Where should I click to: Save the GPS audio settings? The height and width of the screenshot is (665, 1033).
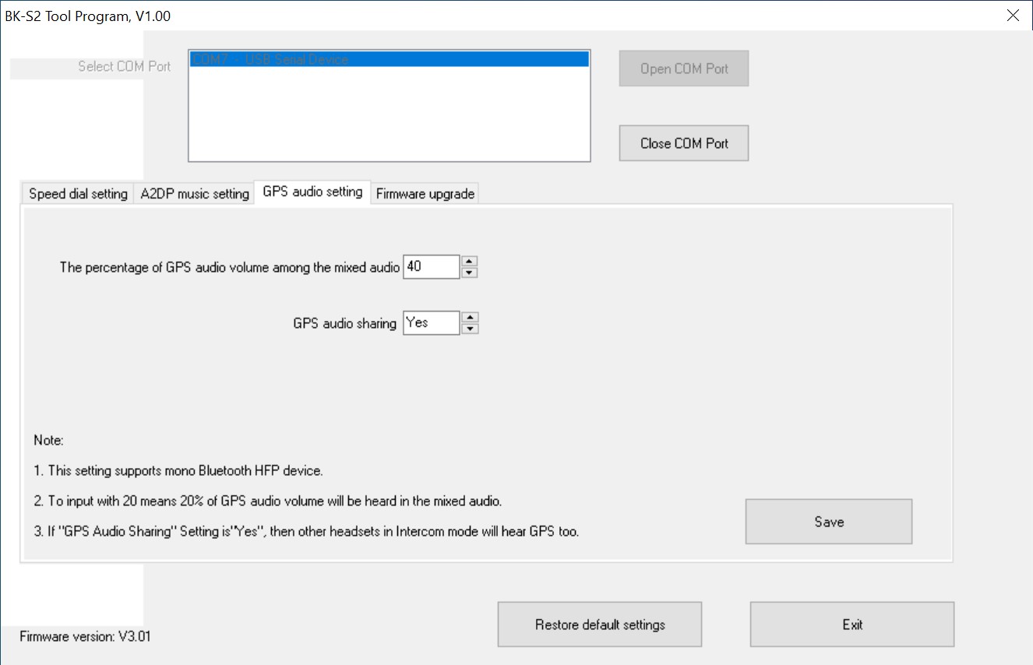click(828, 522)
